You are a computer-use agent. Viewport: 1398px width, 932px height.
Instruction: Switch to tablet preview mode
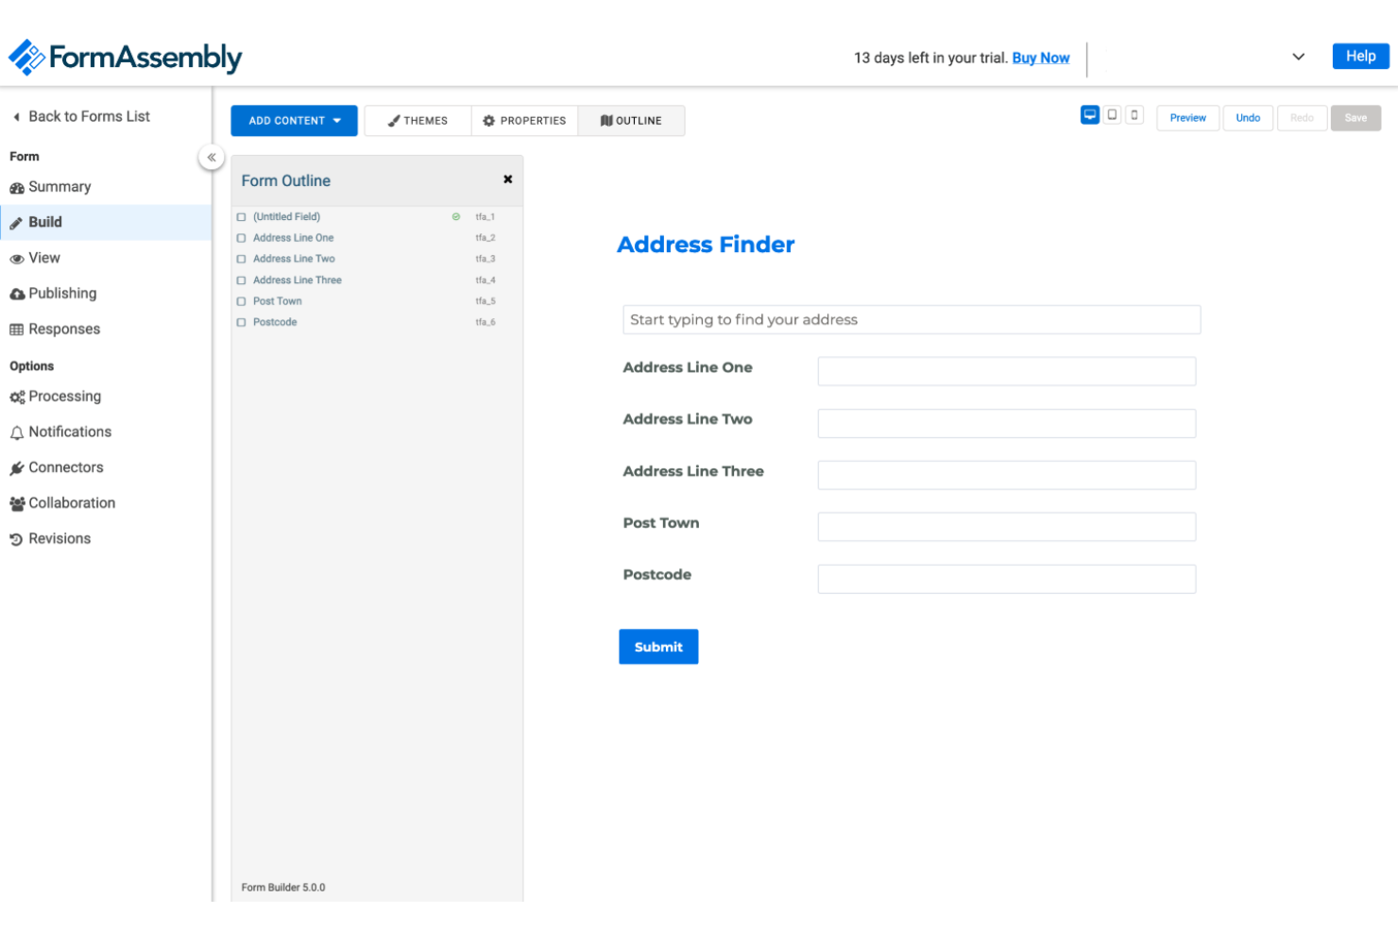click(1112, 113)
